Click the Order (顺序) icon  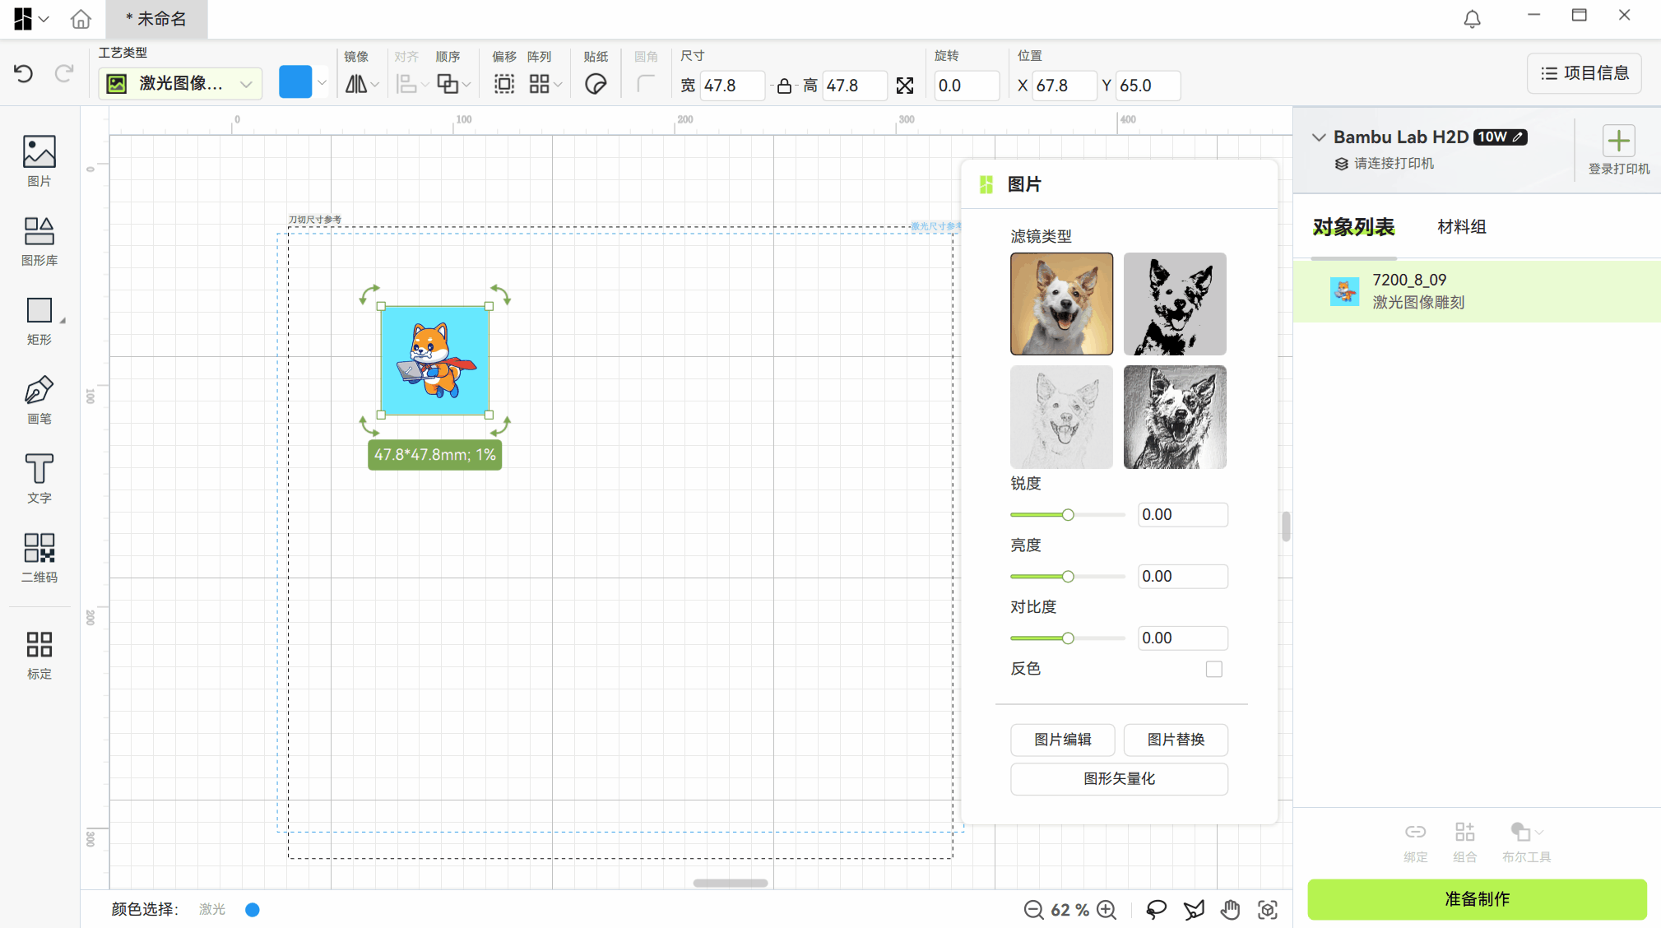[448, 84]
